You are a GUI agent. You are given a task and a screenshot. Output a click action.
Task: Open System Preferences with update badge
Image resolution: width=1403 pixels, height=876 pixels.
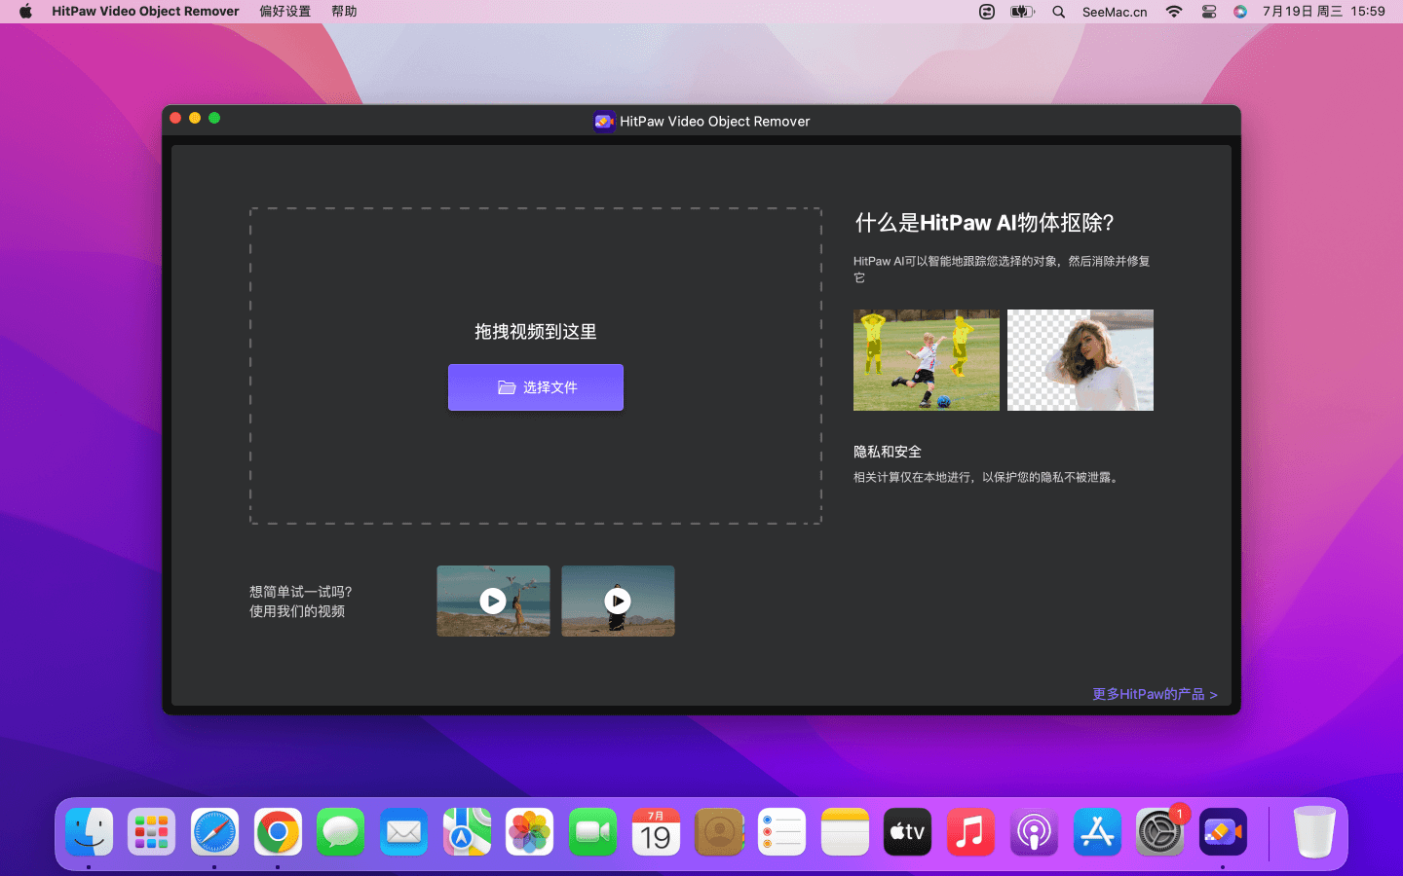pyautogui.click(x=1159, y=832)
